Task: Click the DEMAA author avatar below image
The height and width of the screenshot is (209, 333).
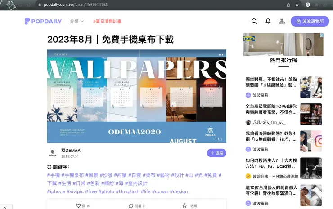Action: (x=53, y=153)
